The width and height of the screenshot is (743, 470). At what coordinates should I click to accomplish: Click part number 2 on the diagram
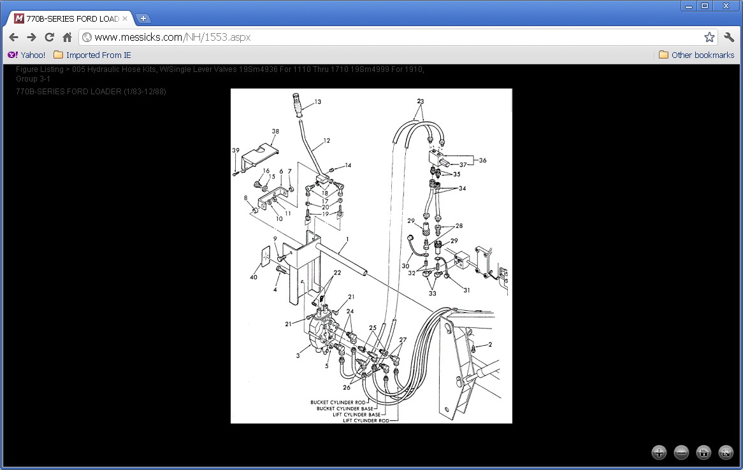tap(490, 345)
